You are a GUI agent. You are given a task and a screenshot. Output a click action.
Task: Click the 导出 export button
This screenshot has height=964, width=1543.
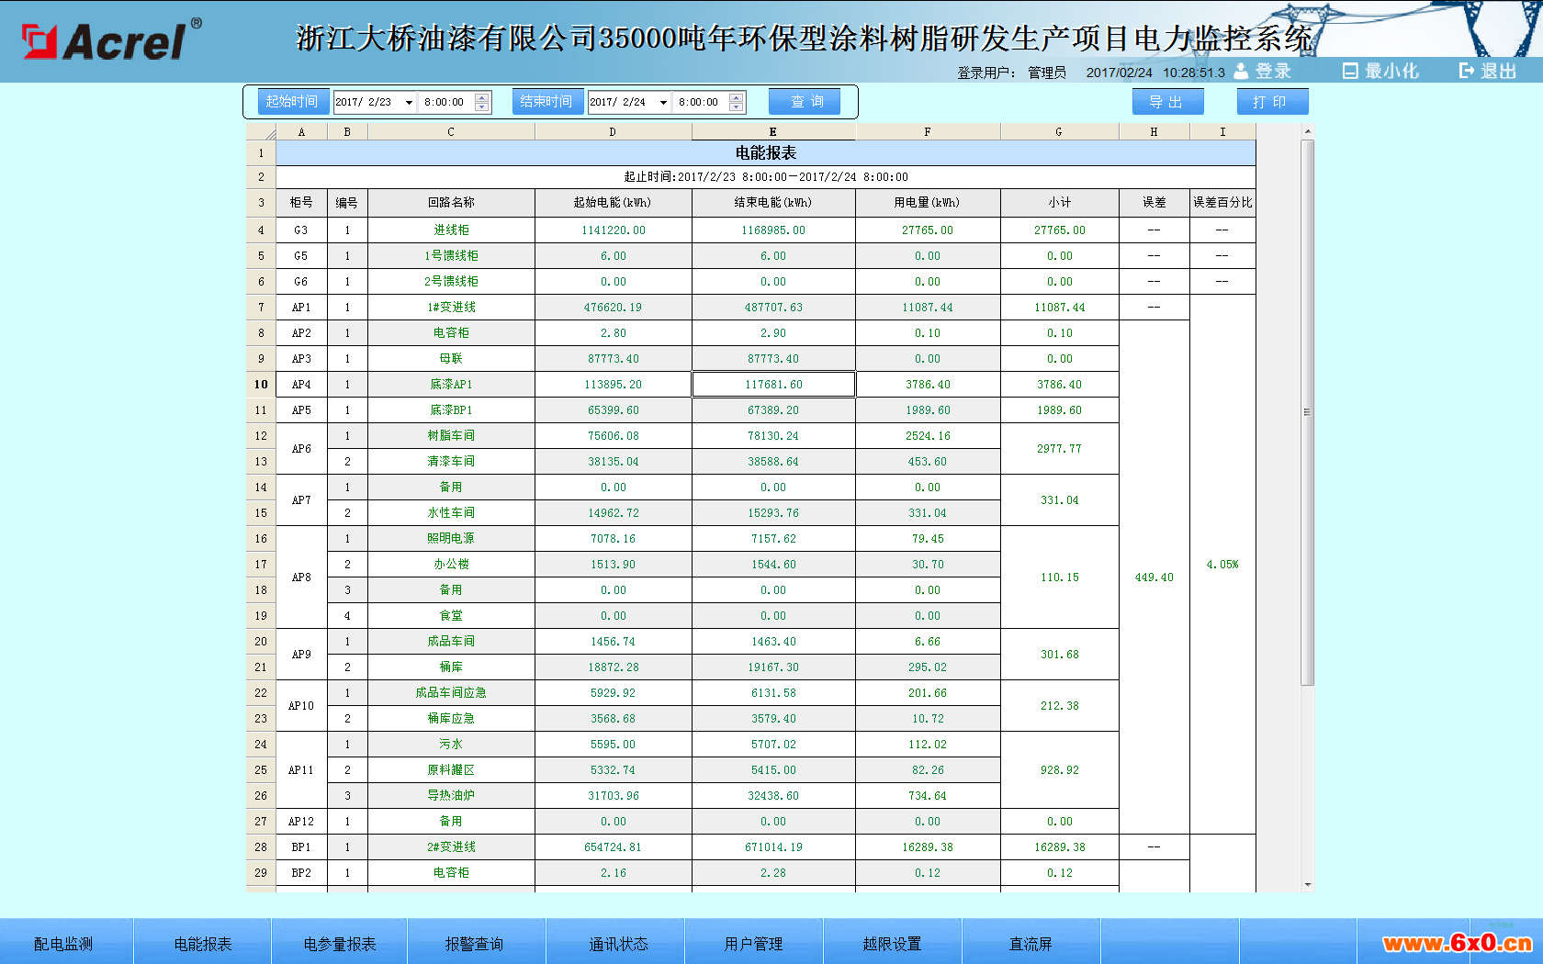coord(1167,102)
